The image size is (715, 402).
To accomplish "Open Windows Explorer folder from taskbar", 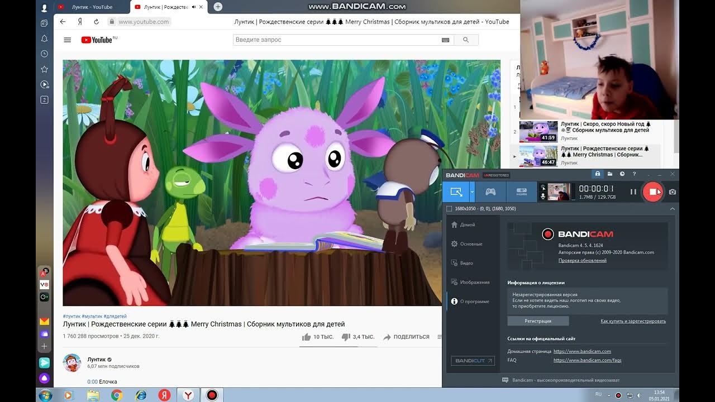I will point(93,395).
